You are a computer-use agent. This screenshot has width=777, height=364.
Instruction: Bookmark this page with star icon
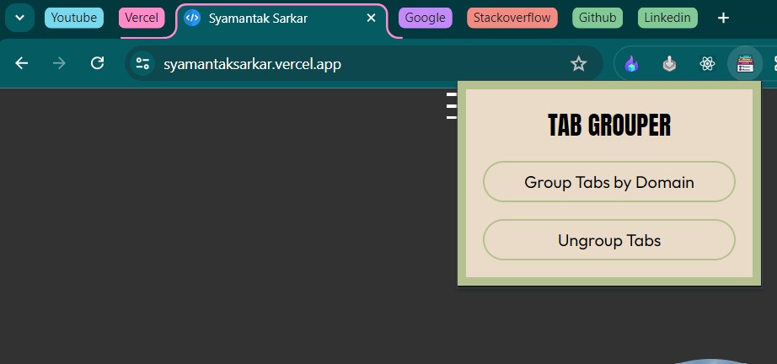click(578, 64)
